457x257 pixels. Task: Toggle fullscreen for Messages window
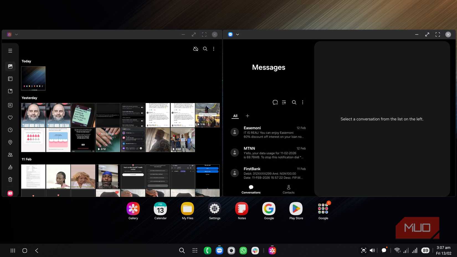pyautogui.click(x=438, y=35)
